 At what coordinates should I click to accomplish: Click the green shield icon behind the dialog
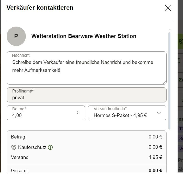[181, 41]
